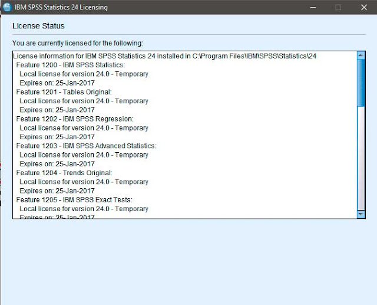The height and width of the screenshot is (305, 377).
Task: Click the empty scrollbar track below the thumb
Action: tap(361, 158)
